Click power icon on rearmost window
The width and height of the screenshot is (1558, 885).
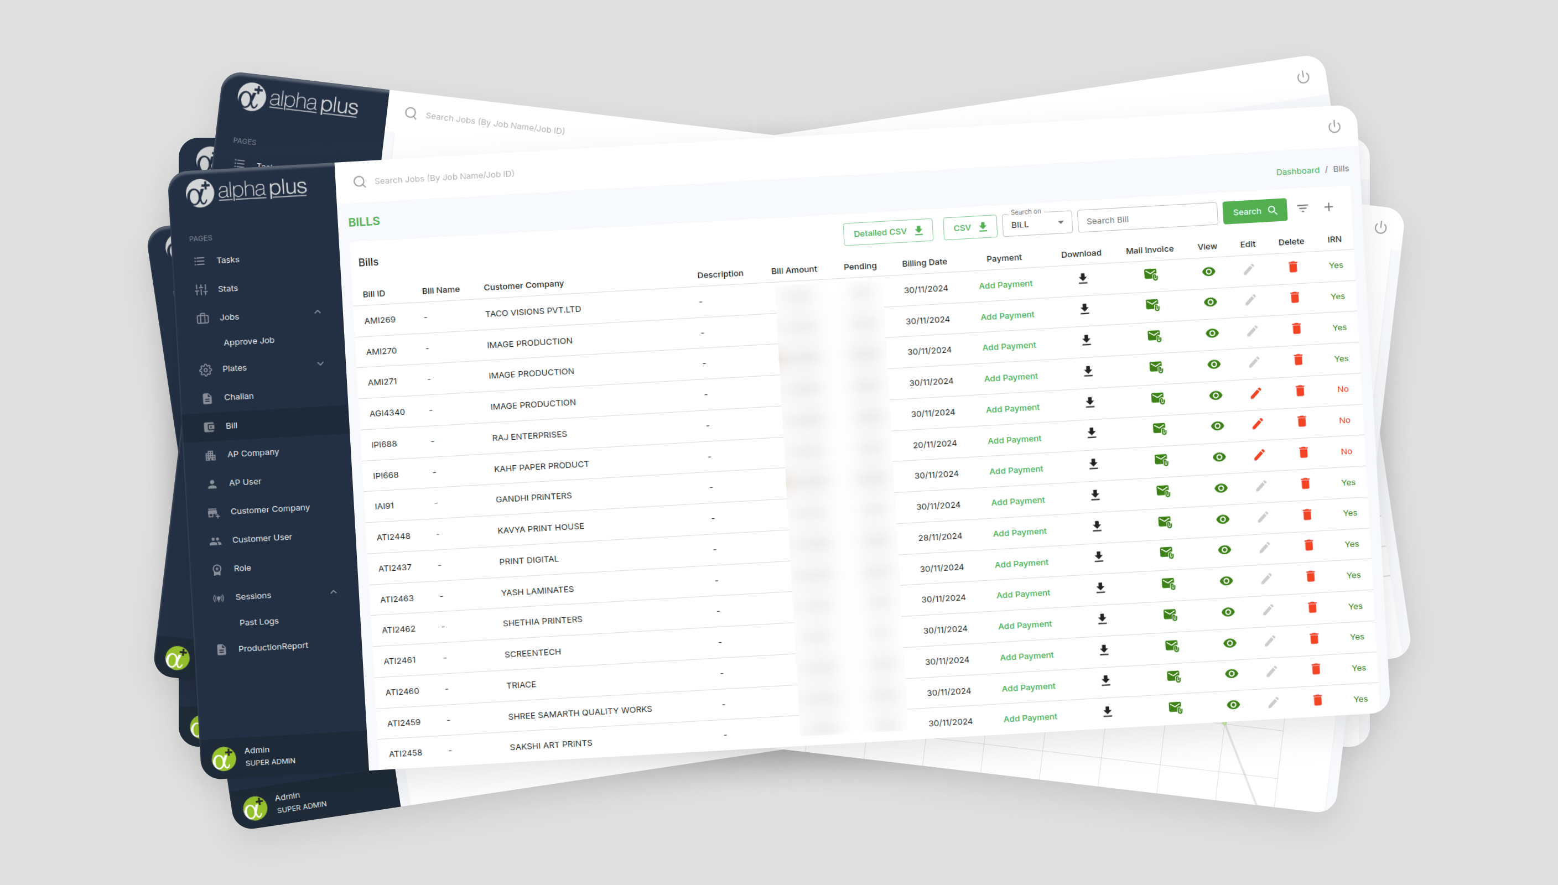(1303, 77)
